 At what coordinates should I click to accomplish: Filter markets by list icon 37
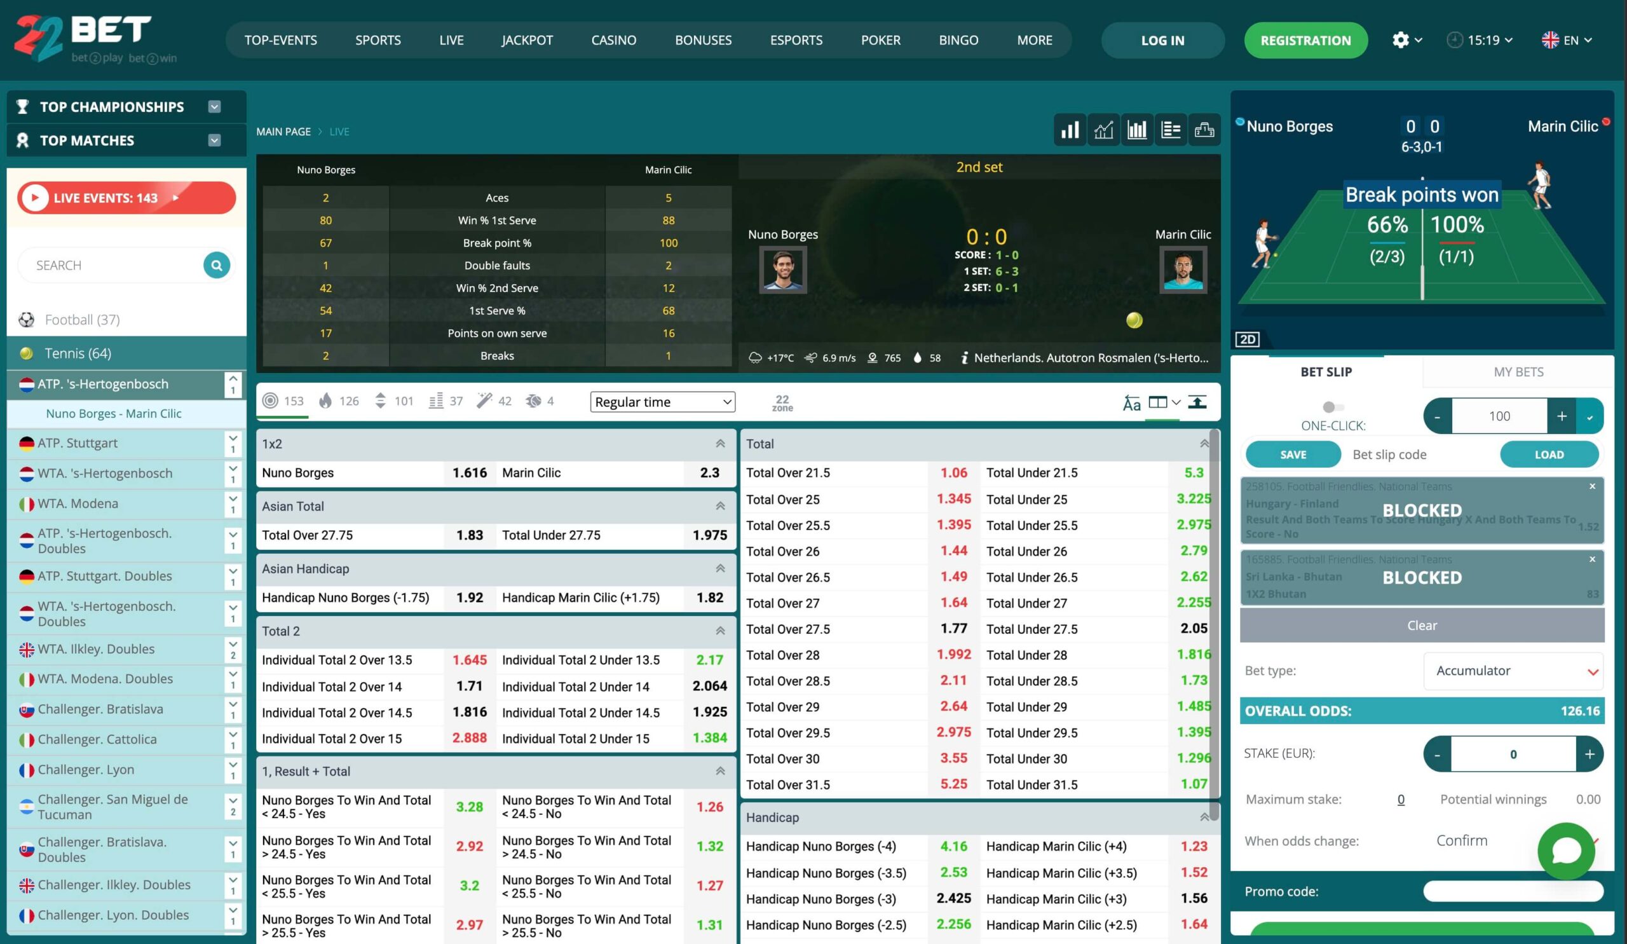[x=436, y=401]
